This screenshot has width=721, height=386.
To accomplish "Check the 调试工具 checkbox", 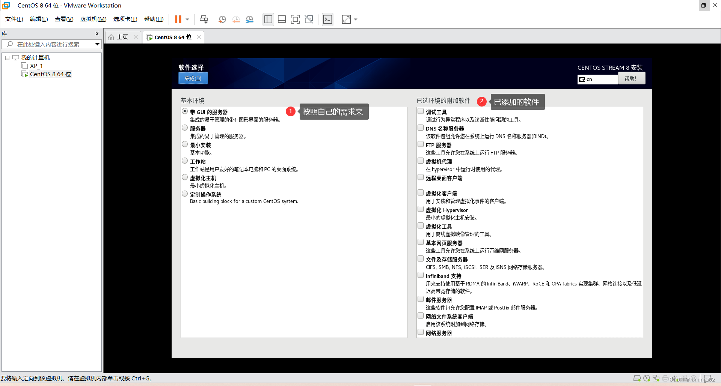I will click(421, 111).
